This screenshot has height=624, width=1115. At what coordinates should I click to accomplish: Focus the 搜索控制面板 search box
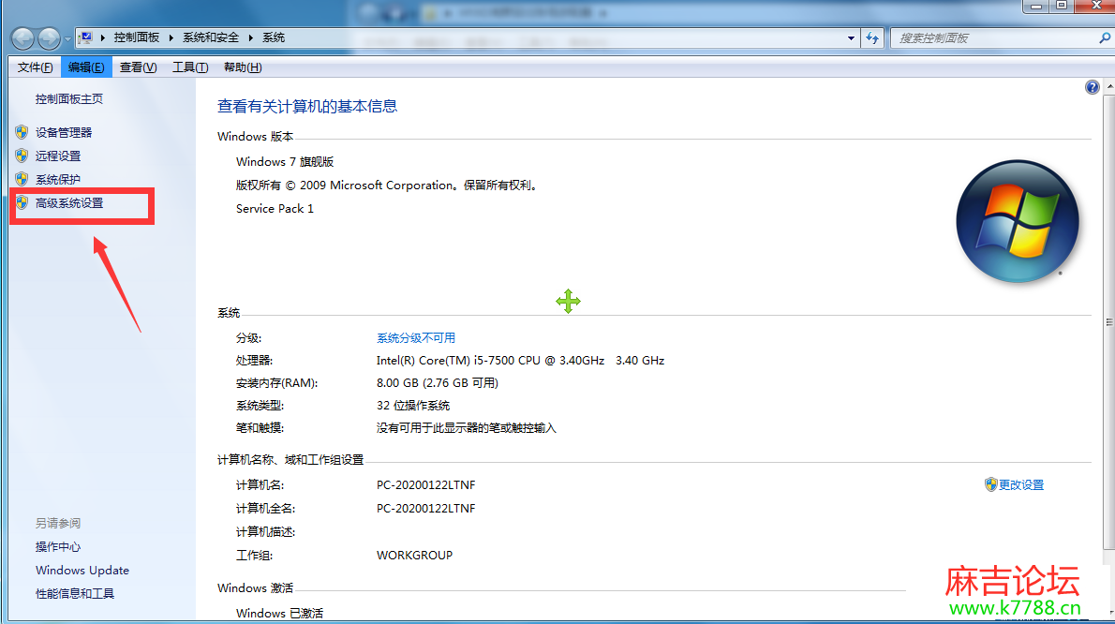click(x=995, y=38)
